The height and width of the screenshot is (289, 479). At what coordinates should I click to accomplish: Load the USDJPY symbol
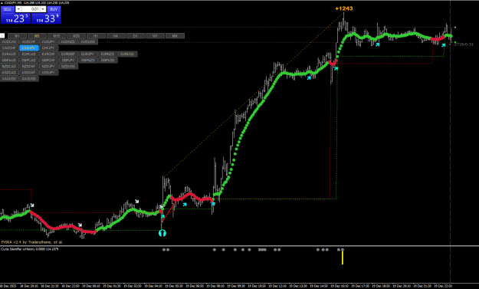tap(48, 73)
